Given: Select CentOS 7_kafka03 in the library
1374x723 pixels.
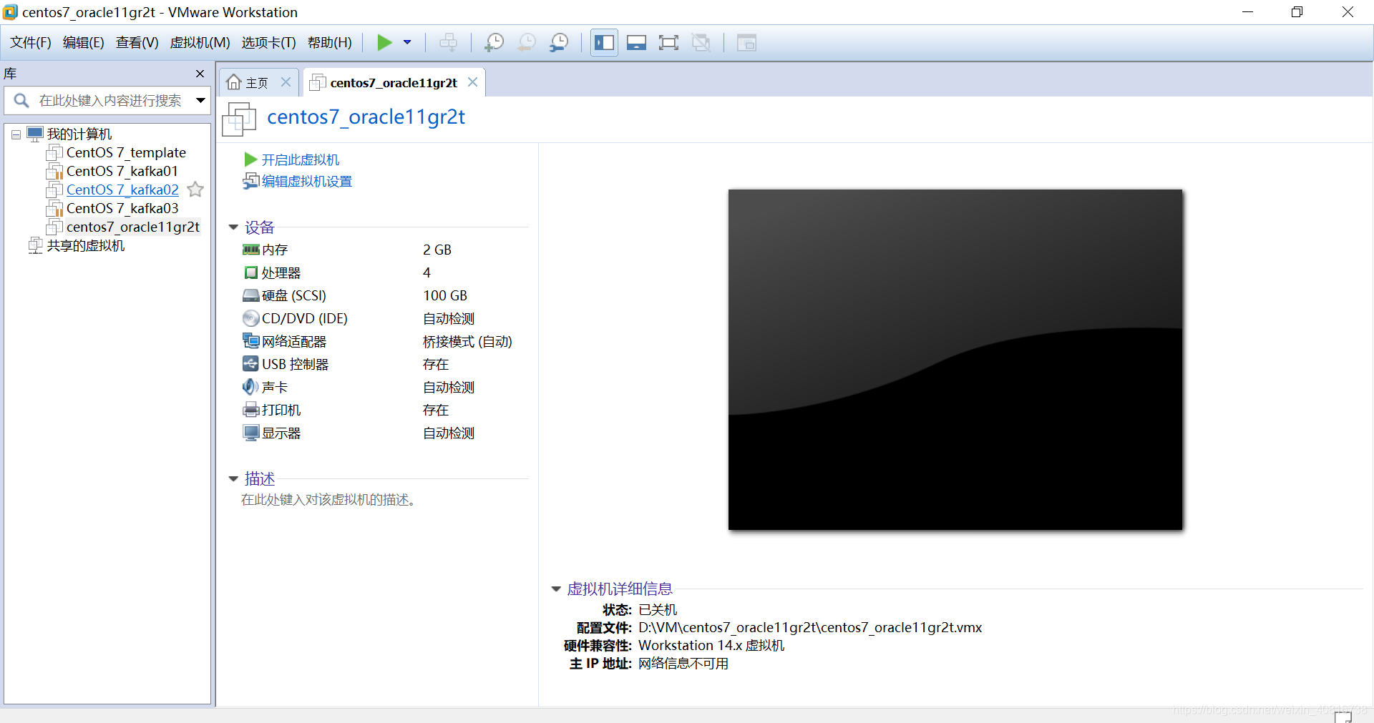Looking at the screenshot, I should coord(122,209).
